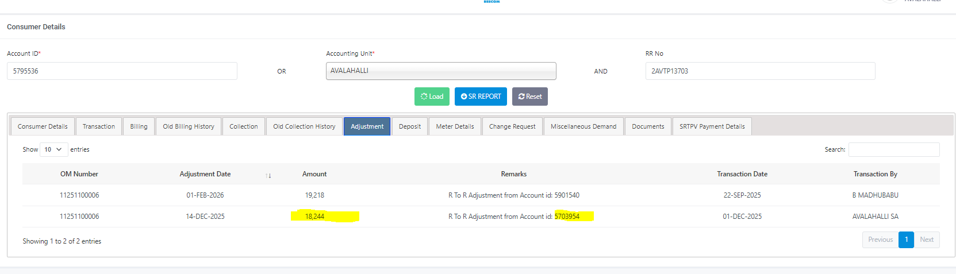The image size is (956, 274).
Task: Open the Documents tab
Action: point(648,126)
